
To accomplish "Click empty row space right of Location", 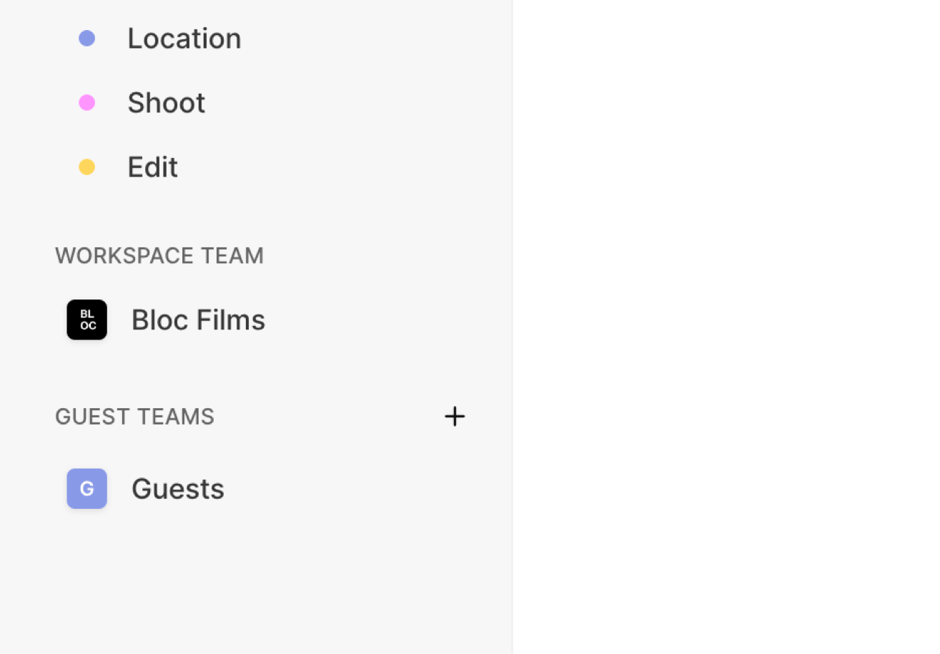I will tap(372, 39).
